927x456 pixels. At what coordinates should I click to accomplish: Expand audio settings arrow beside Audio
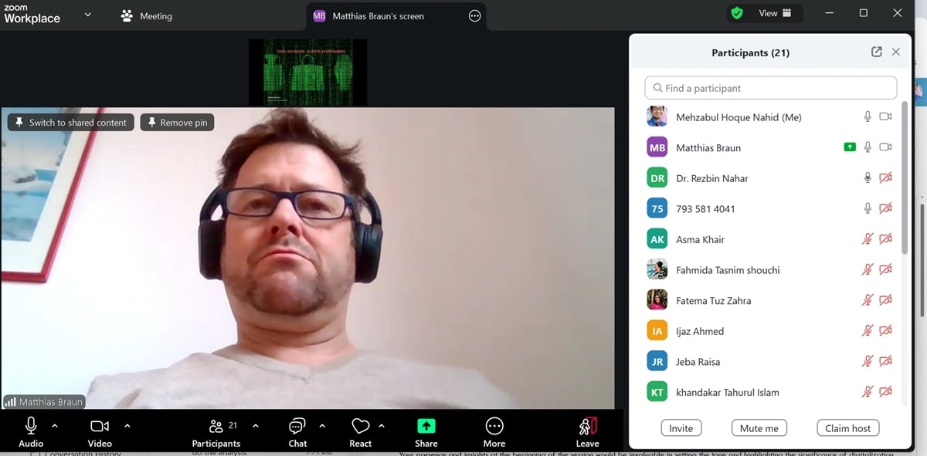(x=55, y=426)
